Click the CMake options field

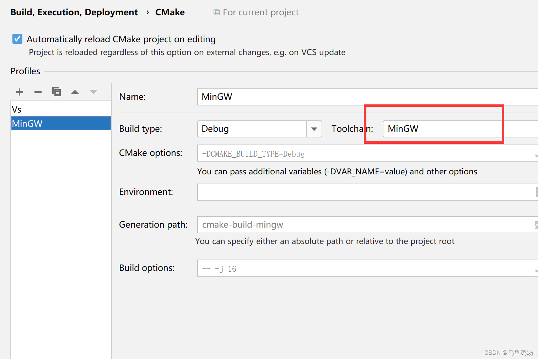tap(367, 153)
